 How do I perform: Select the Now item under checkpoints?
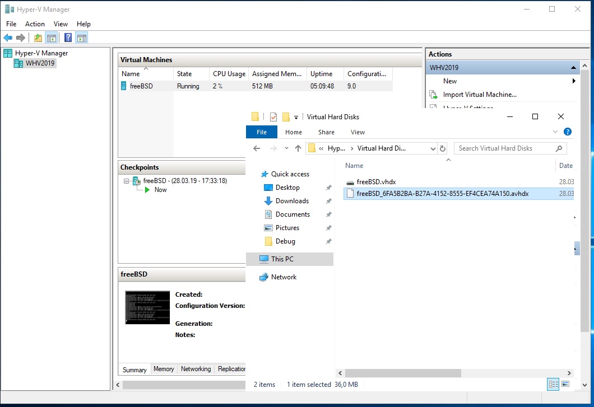(161, 190)
